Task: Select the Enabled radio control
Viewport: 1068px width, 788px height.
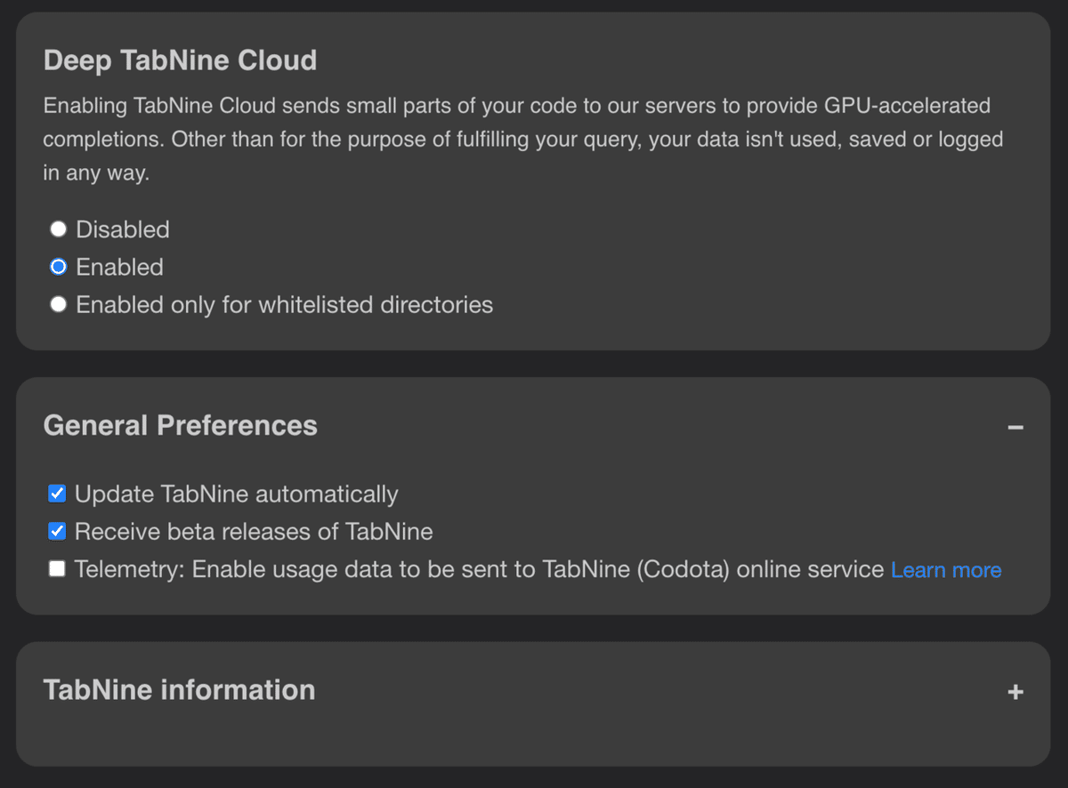Action: (58, 267)
